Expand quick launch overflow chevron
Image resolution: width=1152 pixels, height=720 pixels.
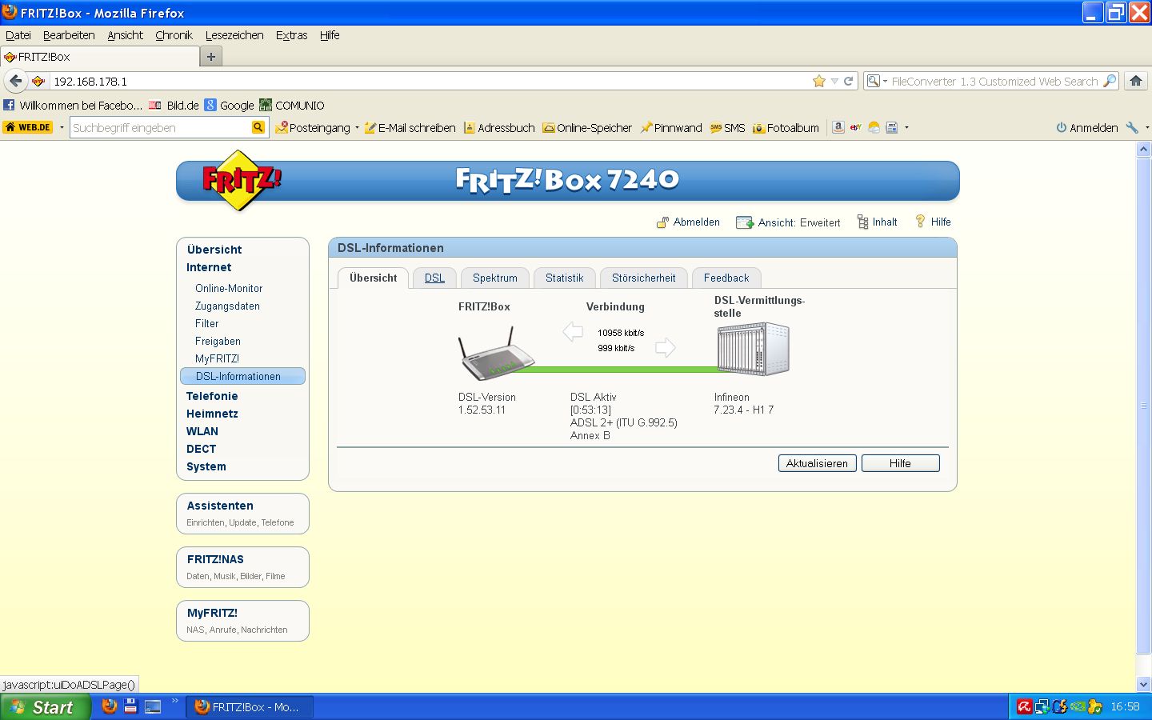coord(175,702)
